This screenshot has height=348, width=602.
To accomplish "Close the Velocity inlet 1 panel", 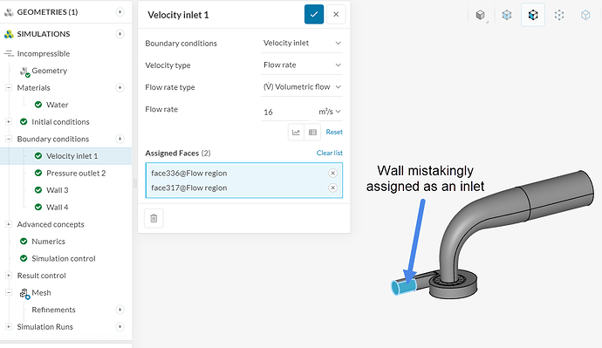I will click(x=336, y=15).
